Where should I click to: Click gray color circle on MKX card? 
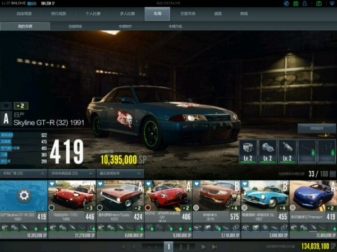coord(196,208)
